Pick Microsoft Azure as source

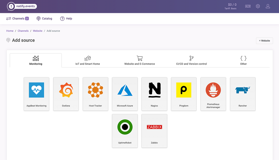tap(125, 94)
